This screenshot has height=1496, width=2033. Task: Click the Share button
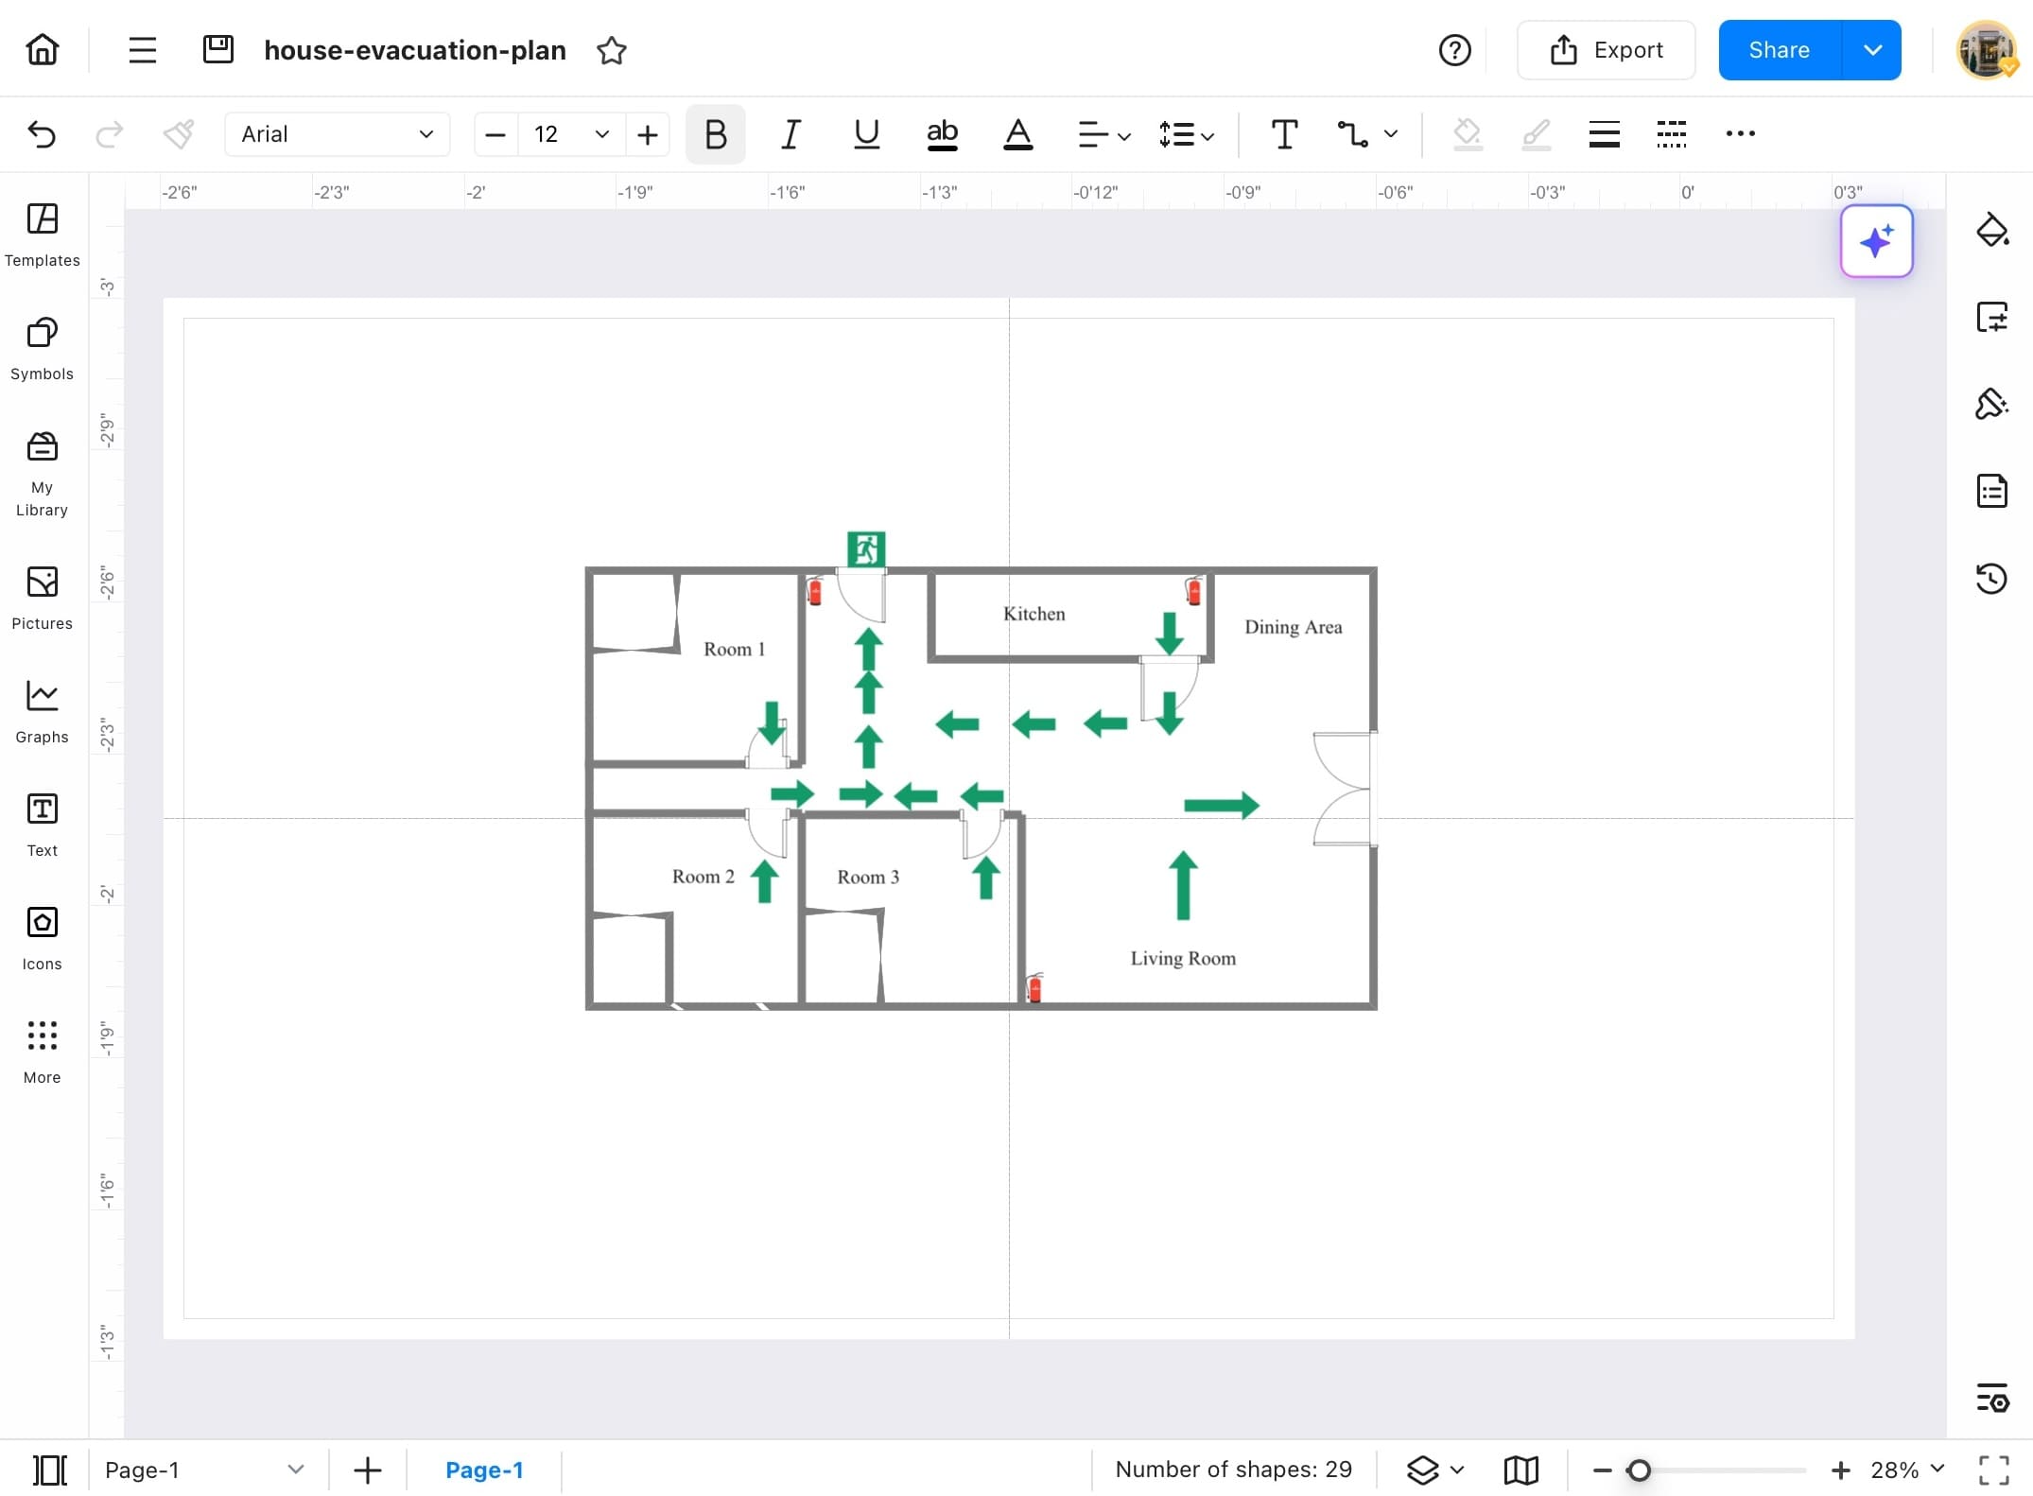[x=1779, y=50]
